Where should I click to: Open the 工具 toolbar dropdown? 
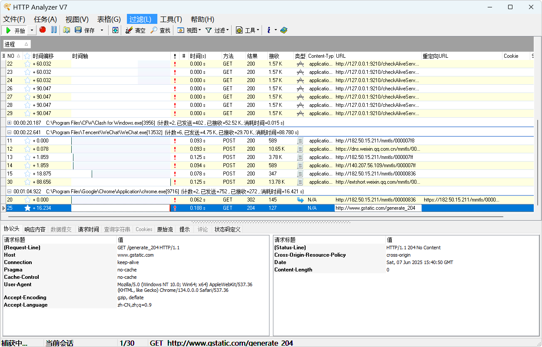258,30
